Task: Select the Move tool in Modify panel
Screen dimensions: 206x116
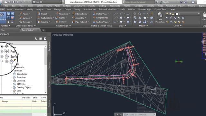Action: pyautogui.click(x=135, y=14)
